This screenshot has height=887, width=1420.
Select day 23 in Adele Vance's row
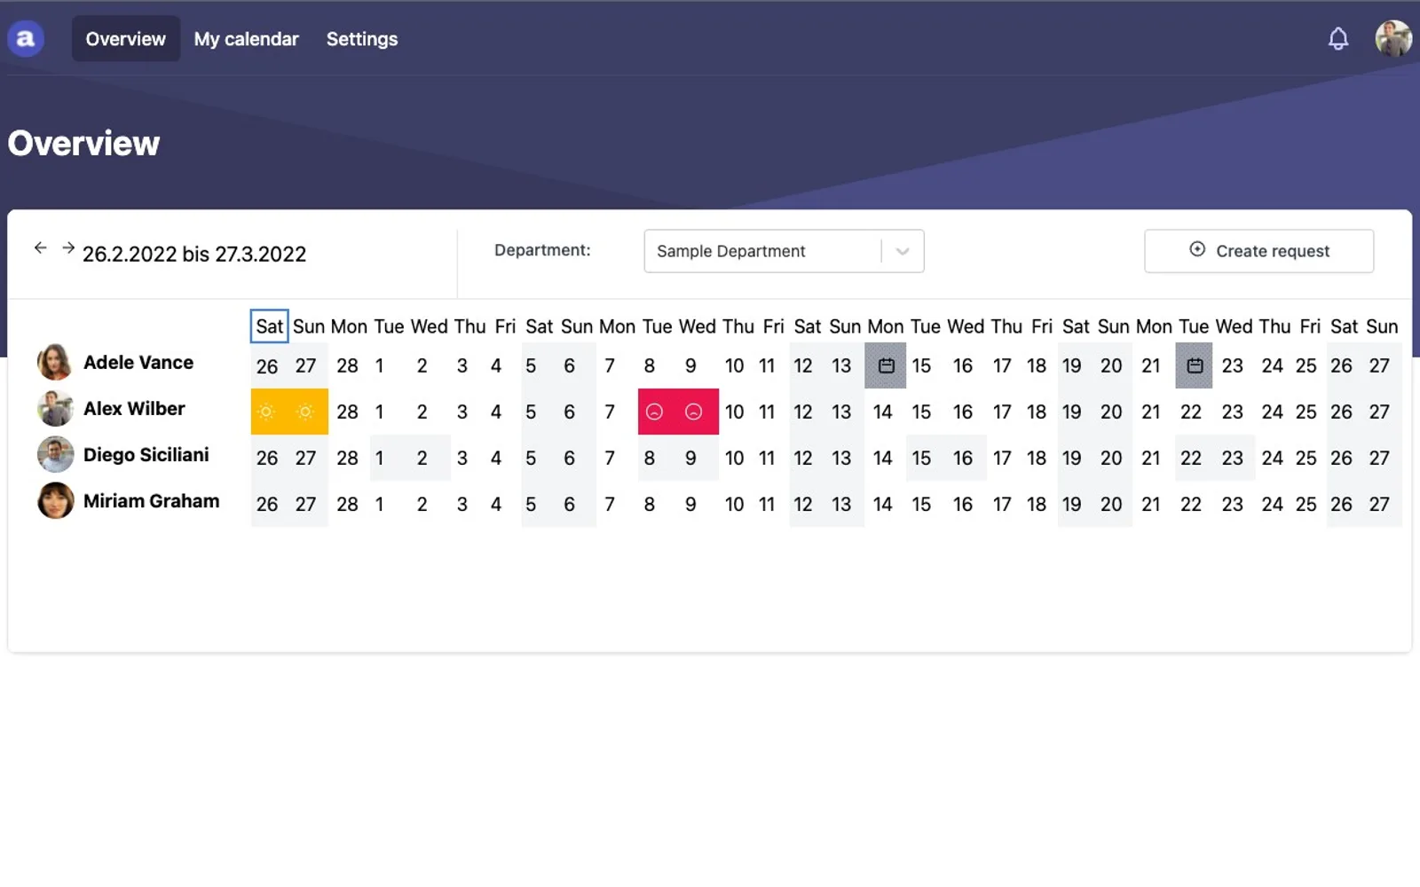1233,365
